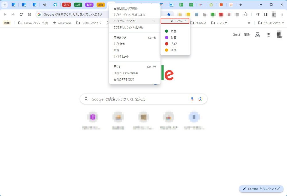Expand hidden bookmarks with double chevron
This screenshot has width=287, height=196.
click(249, 23)
